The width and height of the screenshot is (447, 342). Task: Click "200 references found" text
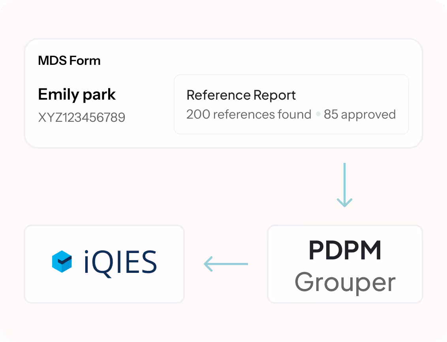point(249,115)
